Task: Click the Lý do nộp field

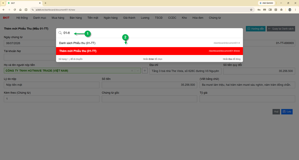Action: tap(51, 85)
